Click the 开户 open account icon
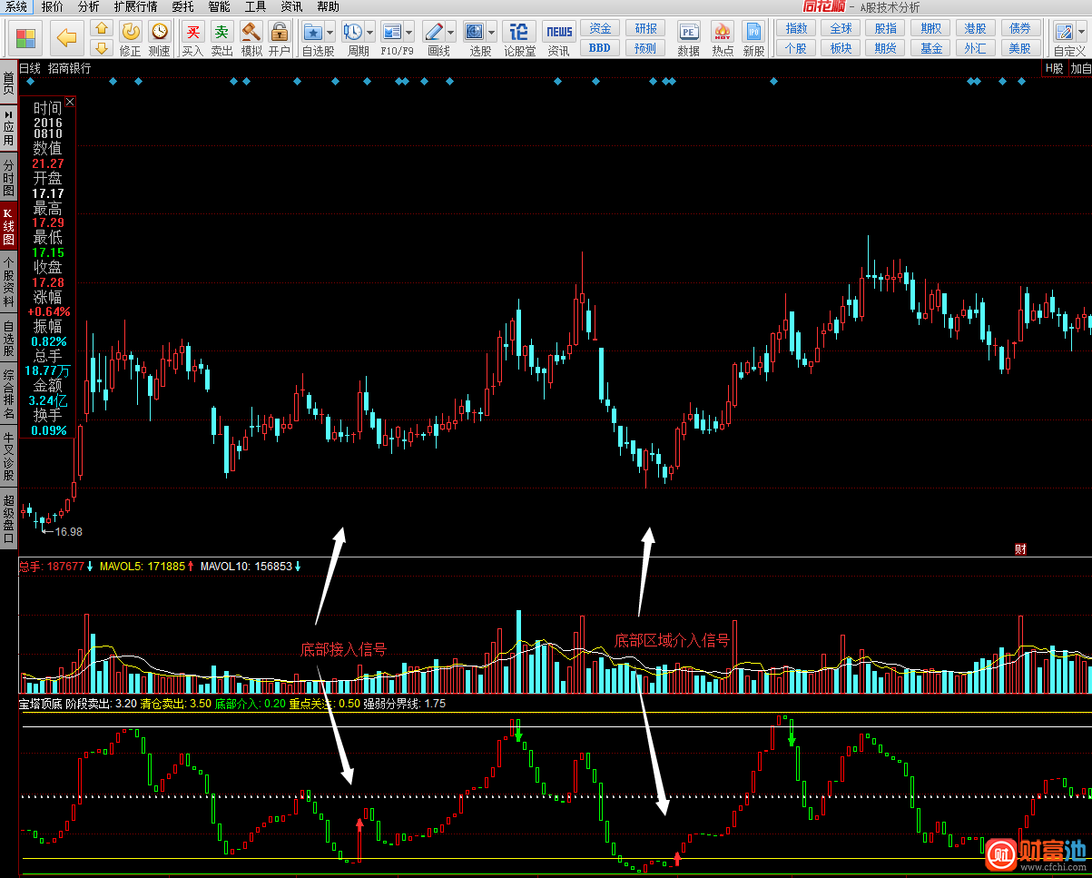Image resolution: width=1092 pixels, height=878 pixels. point(280,39)
